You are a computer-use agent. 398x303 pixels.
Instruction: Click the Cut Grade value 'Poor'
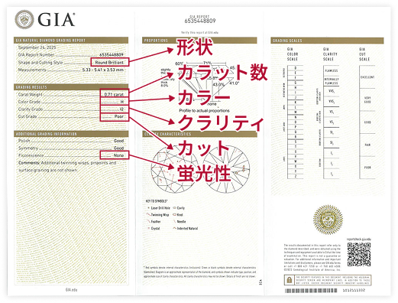click(x=119, y=116)
